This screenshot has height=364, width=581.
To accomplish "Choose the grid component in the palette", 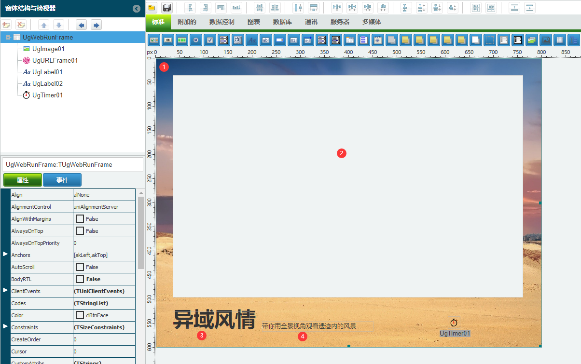I will (x=560, y=40).
